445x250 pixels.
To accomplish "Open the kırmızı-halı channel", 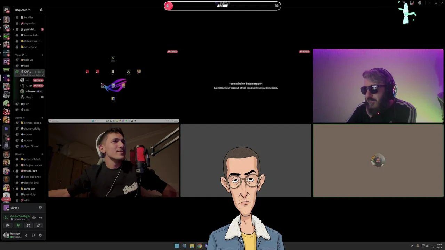I will [30, 35].
